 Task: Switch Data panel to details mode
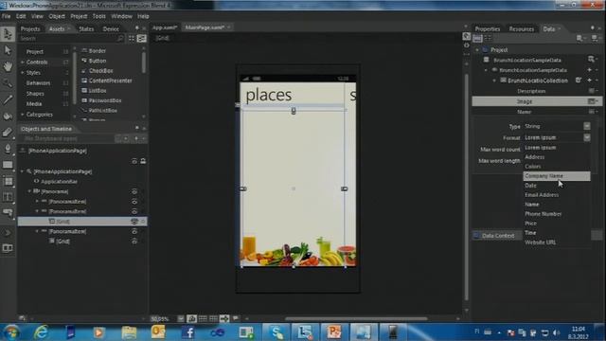(x=488, y=38)
